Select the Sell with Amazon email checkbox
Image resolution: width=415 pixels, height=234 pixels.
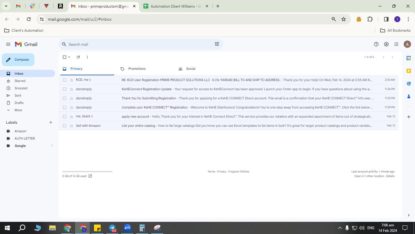(64, 126)
